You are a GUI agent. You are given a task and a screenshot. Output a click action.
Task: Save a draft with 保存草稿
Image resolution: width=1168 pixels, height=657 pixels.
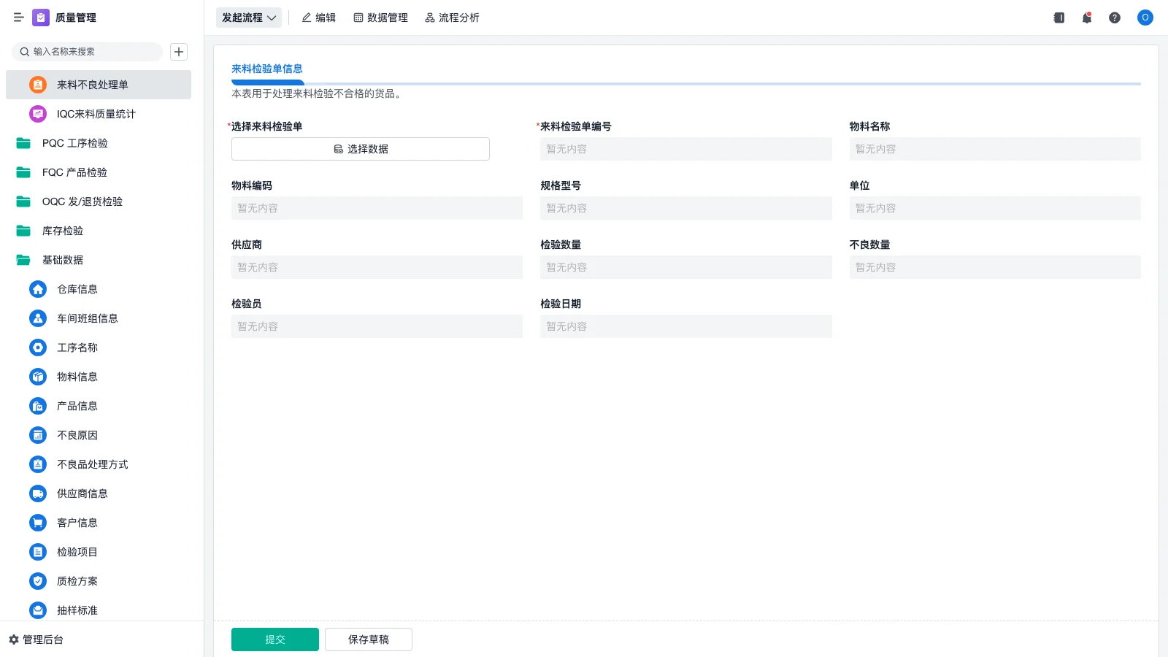coord(368,639)
